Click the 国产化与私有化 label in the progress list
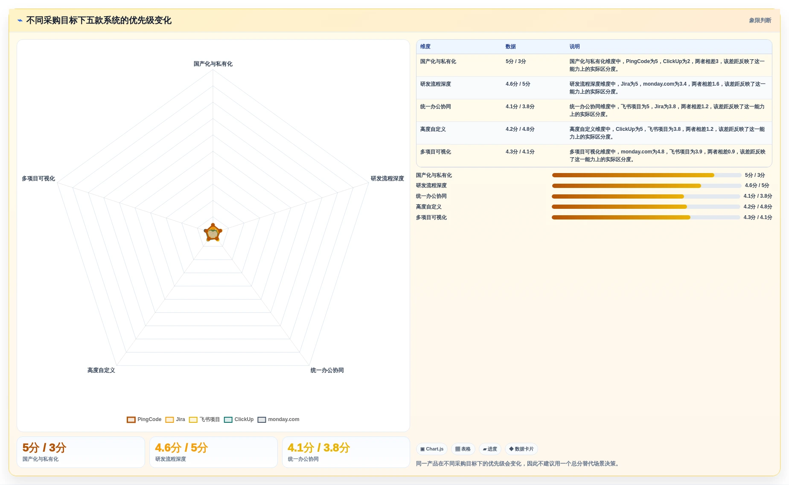 click(434, 175)
